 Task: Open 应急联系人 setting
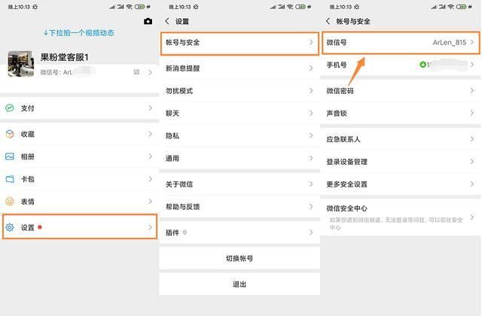point(401,139)
